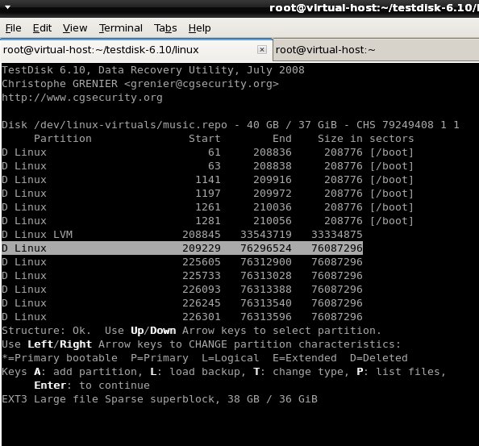Click the Linux partition row starting at 226301
The width and height of the screenshot is (479, 446).
(182, 317)
